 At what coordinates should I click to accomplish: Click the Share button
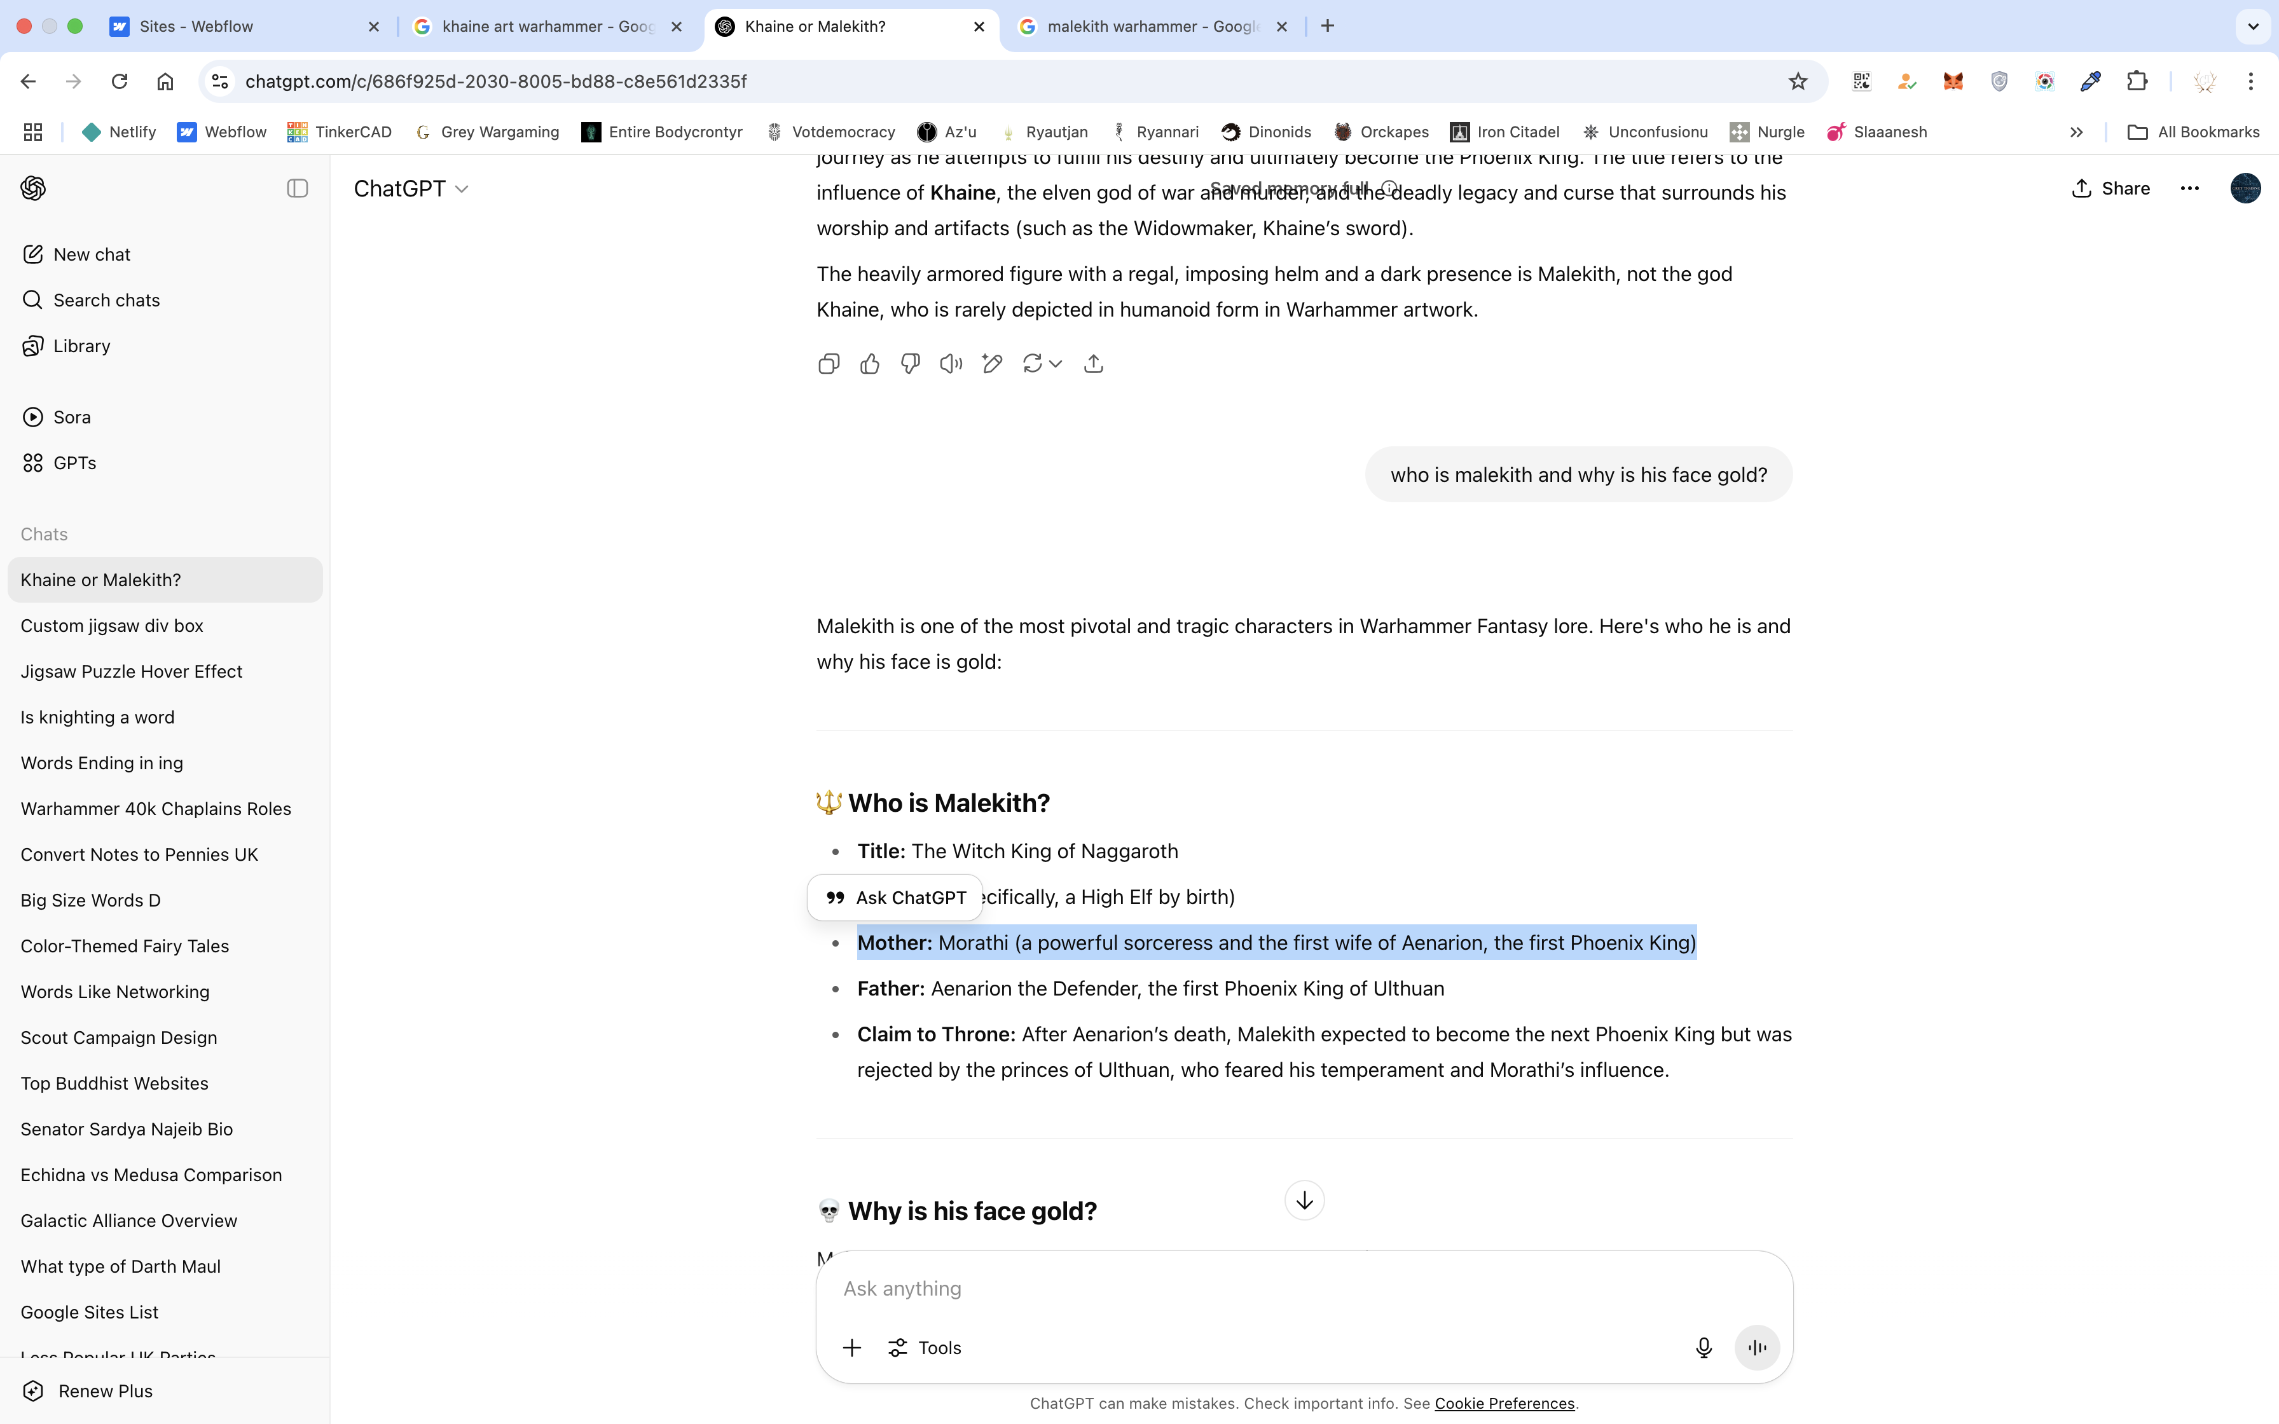(2110, 188)
